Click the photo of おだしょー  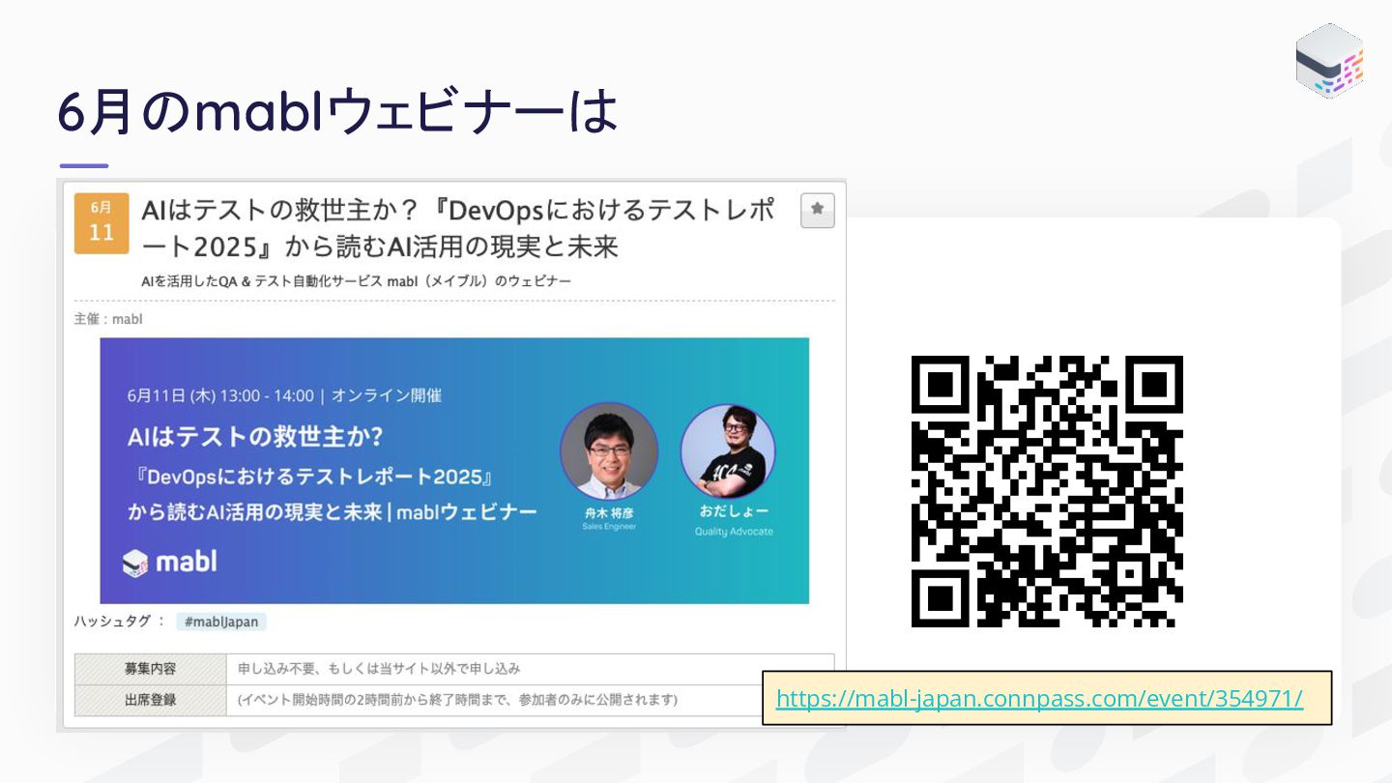(x=728, y=451)
